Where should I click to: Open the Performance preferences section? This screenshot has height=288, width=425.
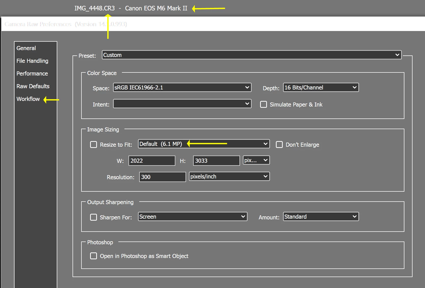click(32, 73)
